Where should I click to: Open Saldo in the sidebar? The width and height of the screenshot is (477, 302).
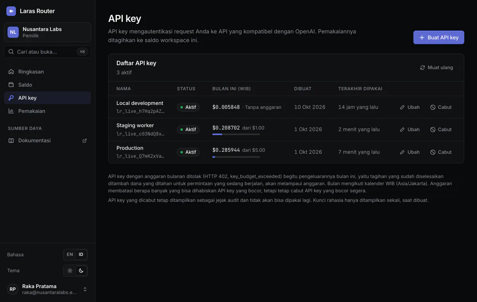47,85
